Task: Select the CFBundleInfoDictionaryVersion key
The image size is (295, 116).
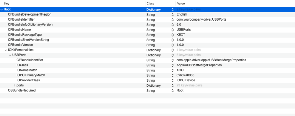Action: 30,25
